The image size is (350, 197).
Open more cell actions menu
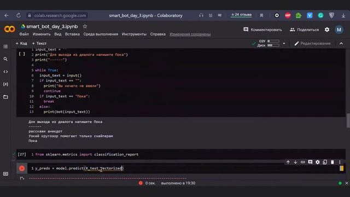point(340,162)
